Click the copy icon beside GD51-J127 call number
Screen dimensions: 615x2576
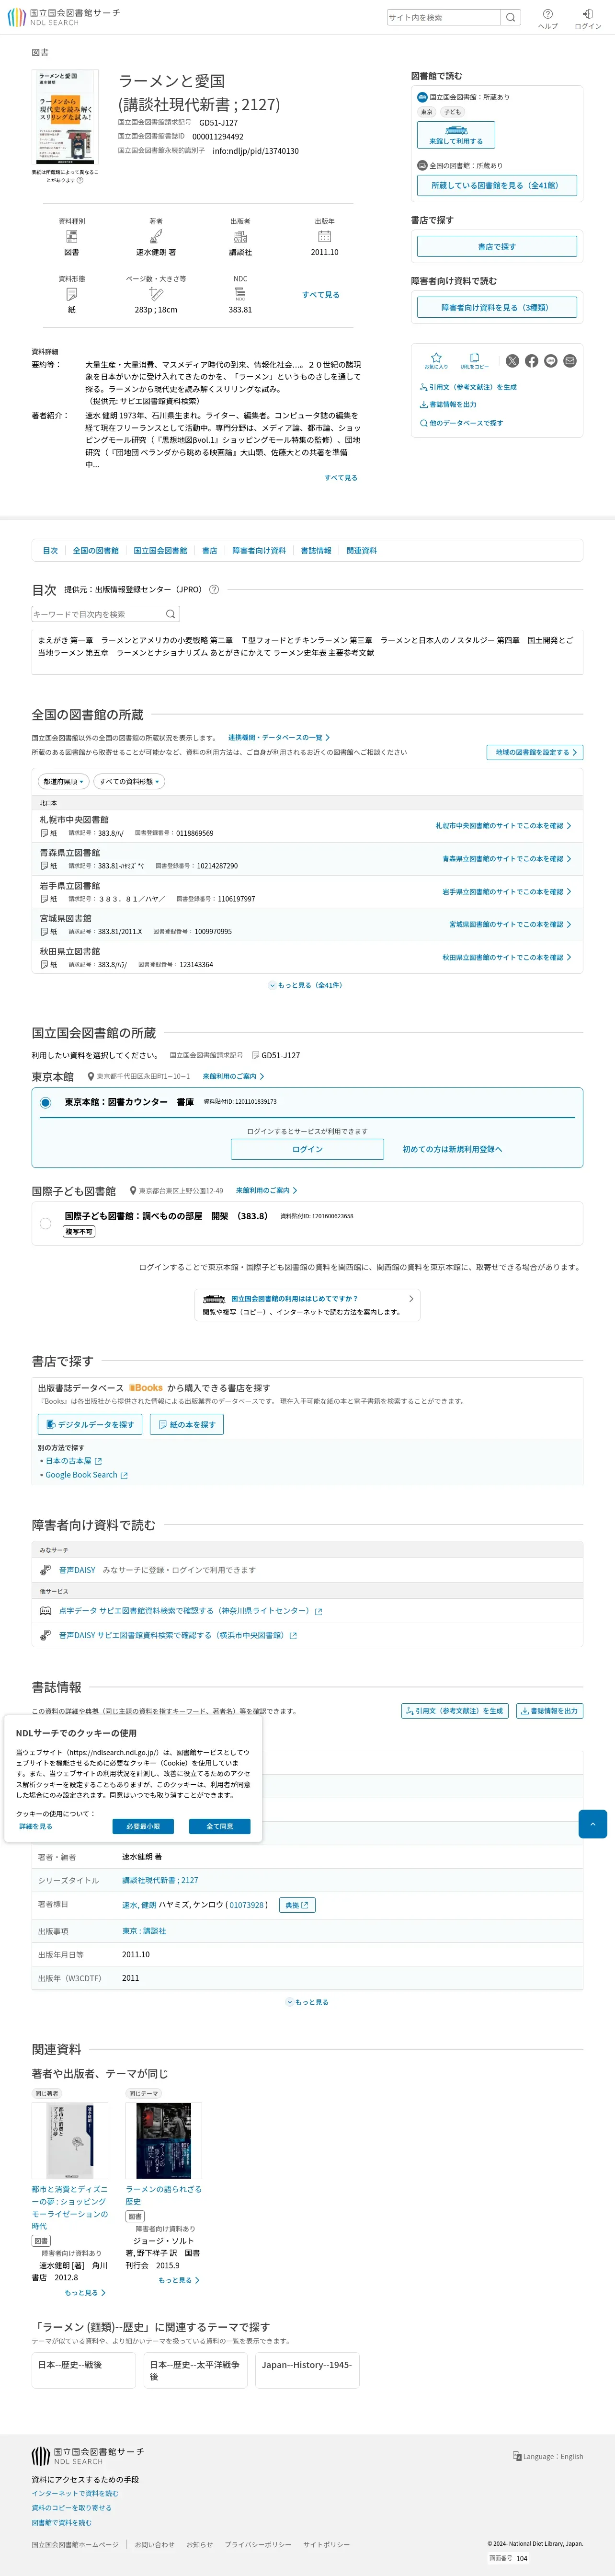click(256, 1055)
